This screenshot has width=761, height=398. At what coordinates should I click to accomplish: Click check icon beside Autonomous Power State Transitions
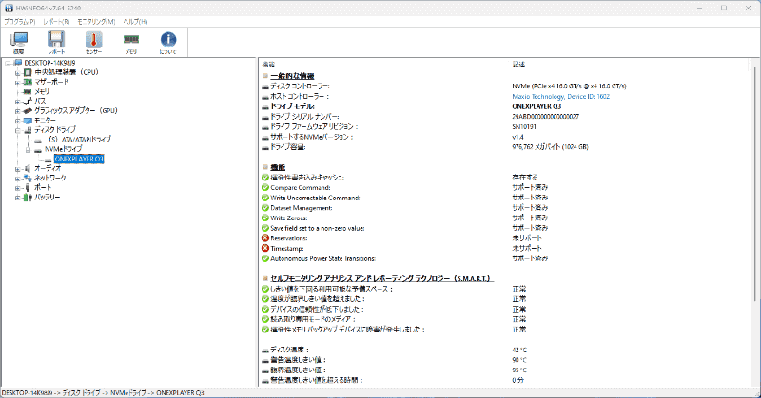(265, 258)
